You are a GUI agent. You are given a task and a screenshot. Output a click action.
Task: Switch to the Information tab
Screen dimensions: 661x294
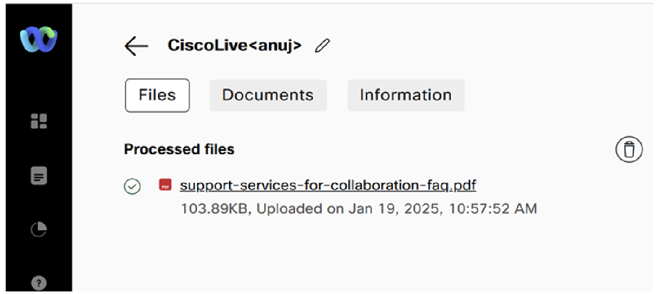(x=406, y=95)
